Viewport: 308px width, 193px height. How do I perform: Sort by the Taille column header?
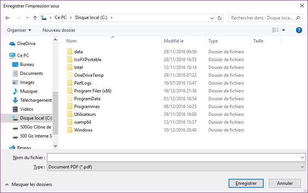[x=258, y=41]
